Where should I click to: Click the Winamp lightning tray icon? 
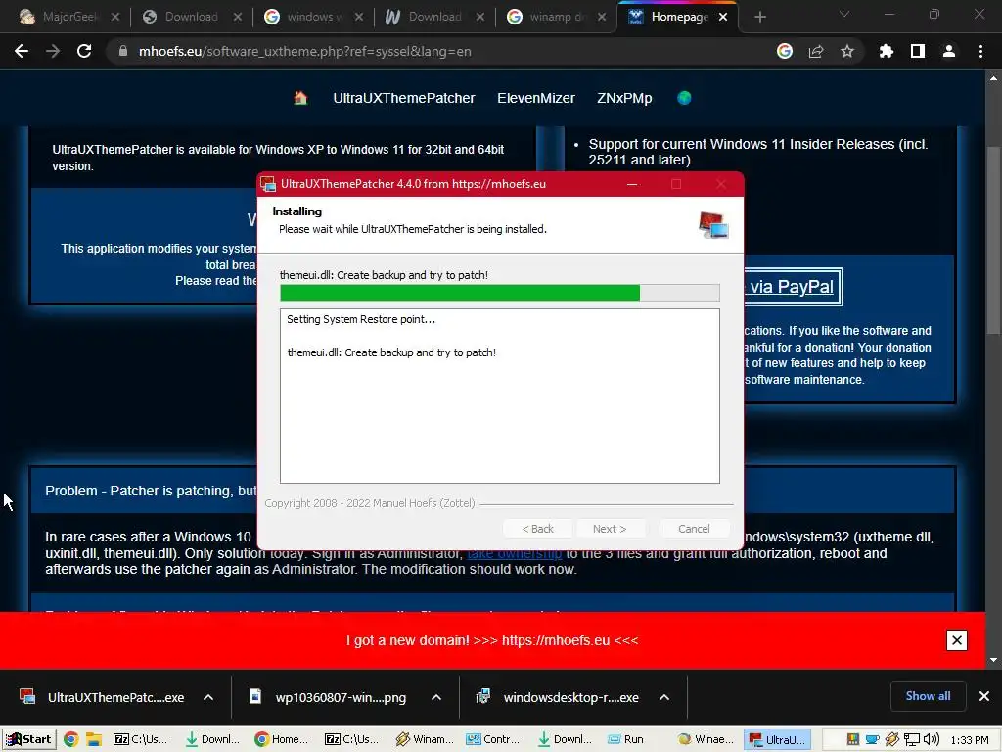tap(892, 739)
